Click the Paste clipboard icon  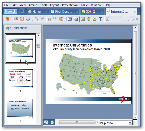(x=61, y=19)
